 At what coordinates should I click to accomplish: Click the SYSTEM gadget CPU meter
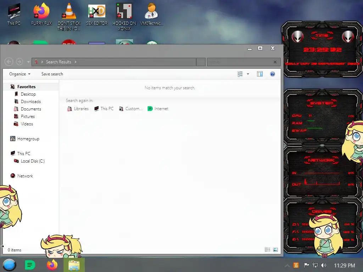pyautogui.click(x=323, y=116)
